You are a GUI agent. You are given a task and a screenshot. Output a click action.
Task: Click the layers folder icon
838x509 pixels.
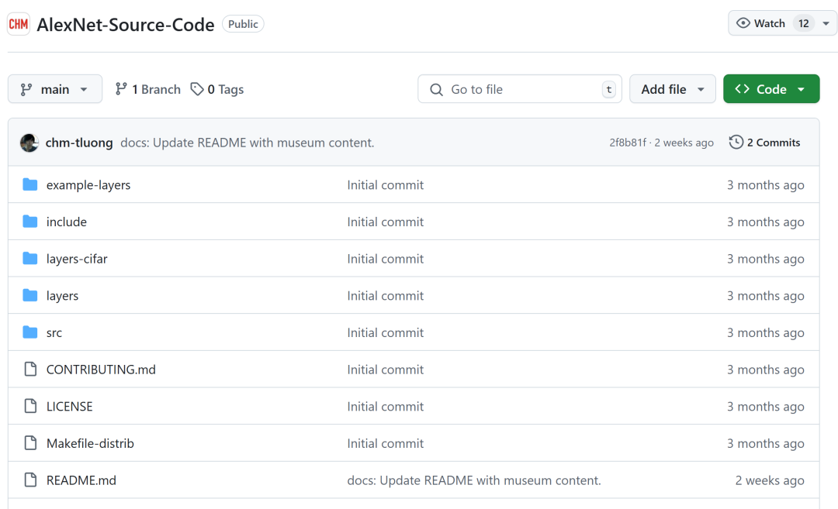pos(30,295)
